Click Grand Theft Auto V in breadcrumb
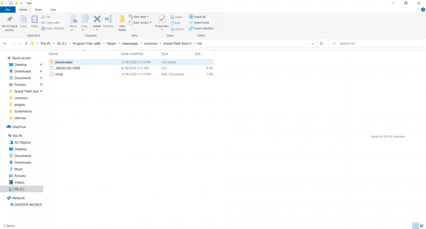 177,43
